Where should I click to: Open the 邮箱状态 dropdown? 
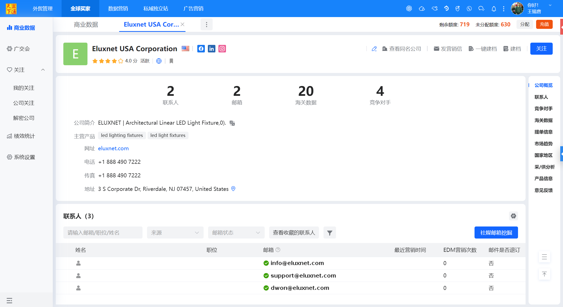pyautogui.click(x=236, y=233)
